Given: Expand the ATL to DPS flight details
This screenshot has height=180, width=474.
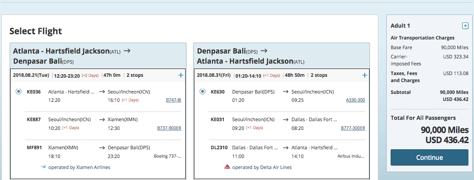Looking at the screenshot, I should pyautogui.click(x=181, y=76).
